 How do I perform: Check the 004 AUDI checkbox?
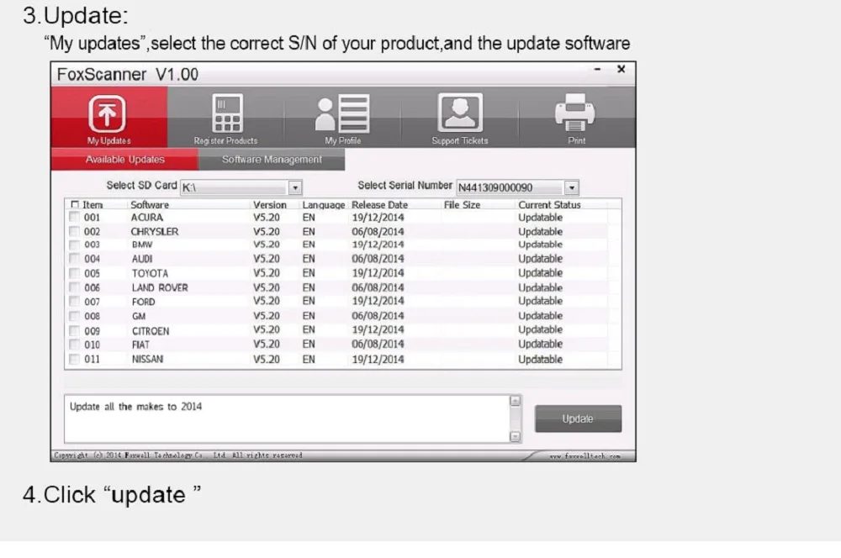74,259
